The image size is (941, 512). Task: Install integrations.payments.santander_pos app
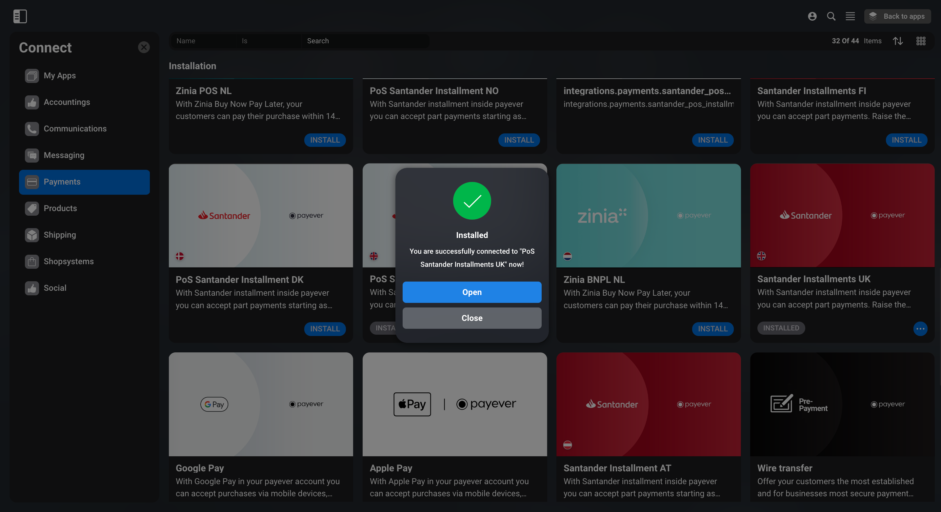click(712, 140)
